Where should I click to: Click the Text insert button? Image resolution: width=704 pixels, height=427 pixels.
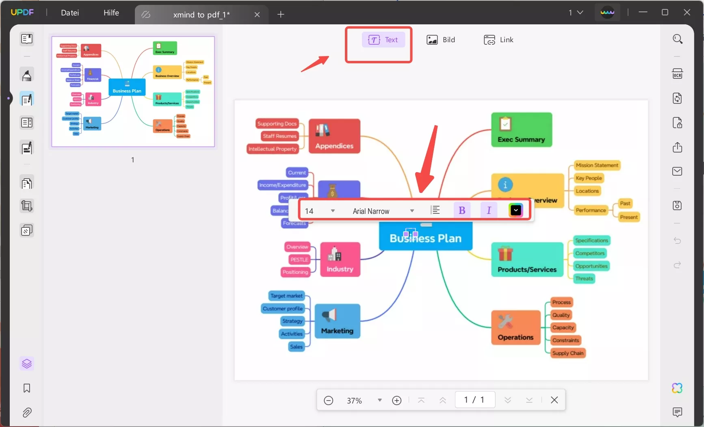383,40
